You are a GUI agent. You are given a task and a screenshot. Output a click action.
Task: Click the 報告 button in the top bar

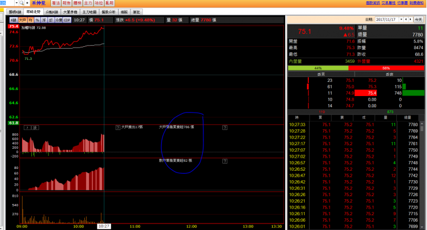66,3
